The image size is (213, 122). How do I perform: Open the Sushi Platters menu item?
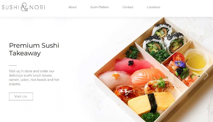99,7
